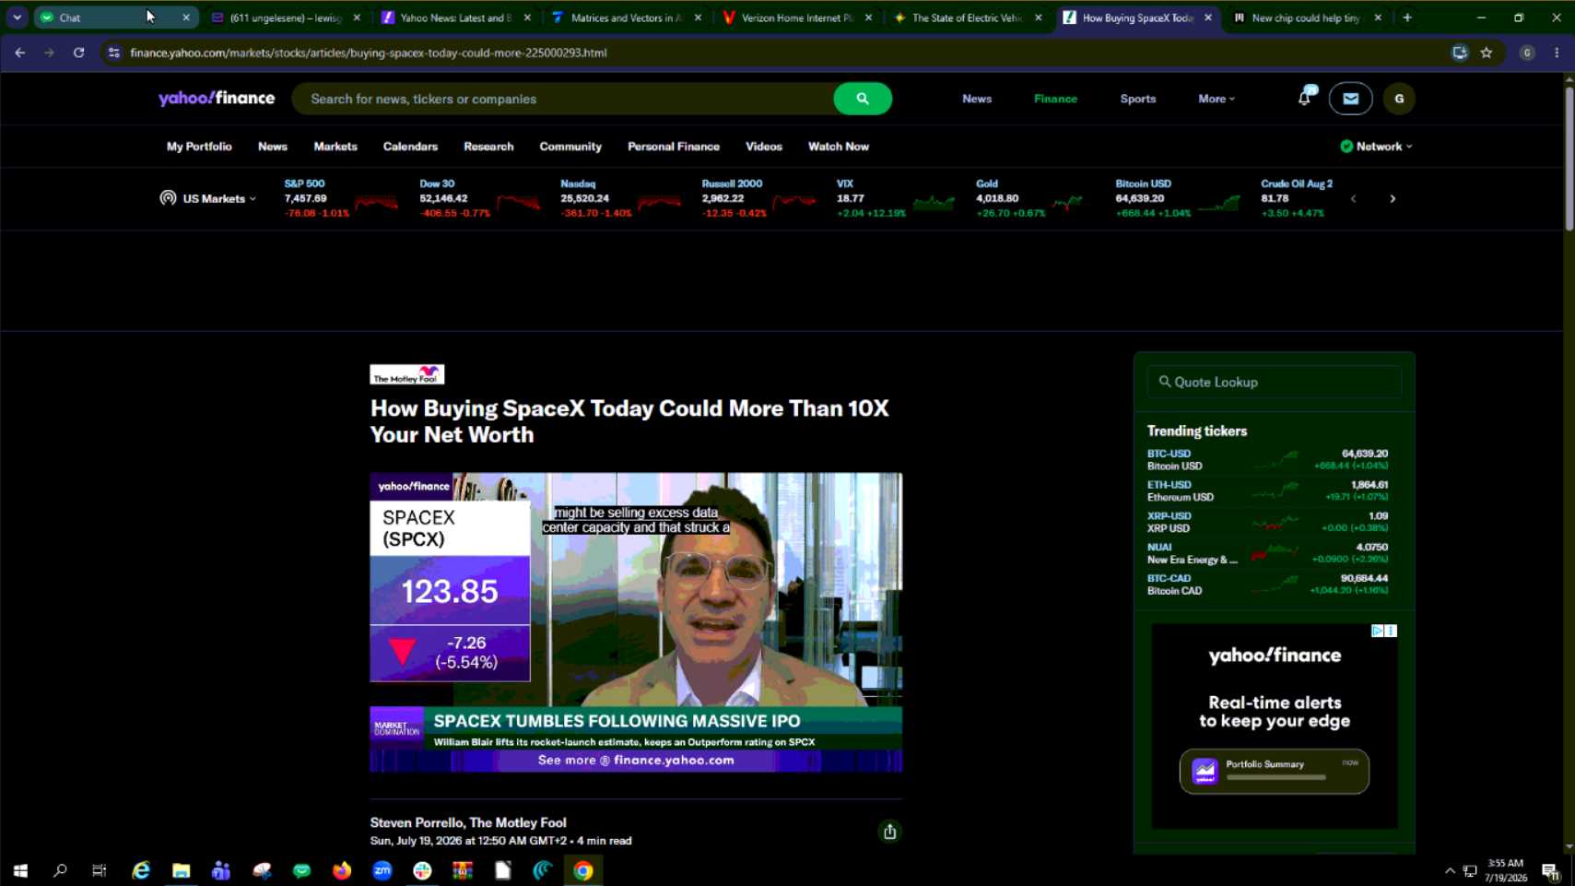This screenshot has width=1575, height=886.
Task: Open the notifications bell
Action: 1304,98
